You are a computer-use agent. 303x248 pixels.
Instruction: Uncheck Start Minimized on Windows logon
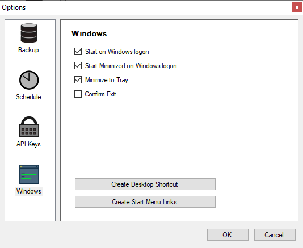(78, 66)
